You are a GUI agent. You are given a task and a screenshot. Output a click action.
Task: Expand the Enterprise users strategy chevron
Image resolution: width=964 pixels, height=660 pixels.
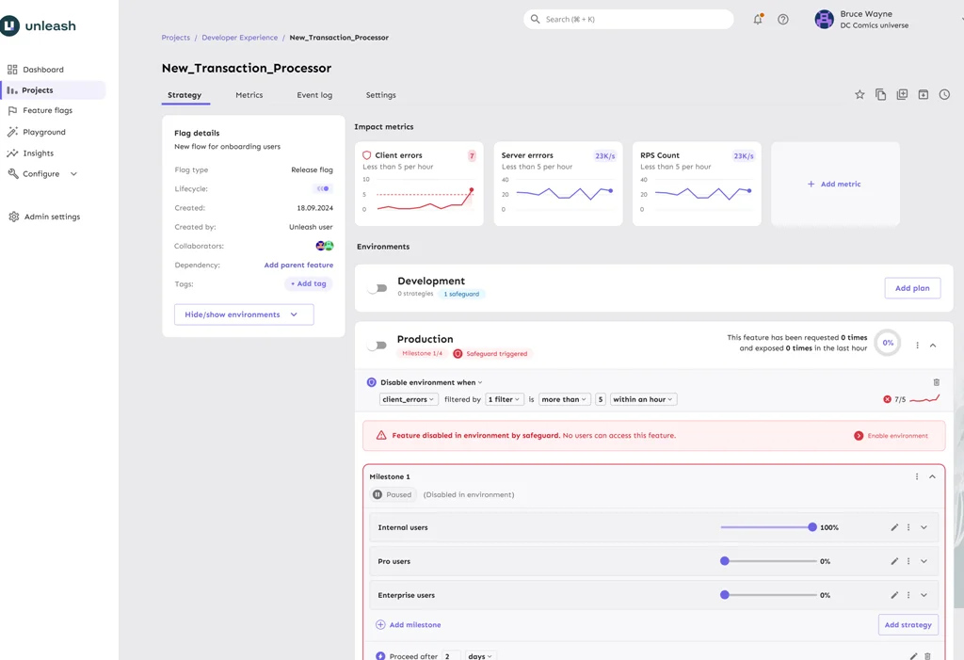click(924, 595)
